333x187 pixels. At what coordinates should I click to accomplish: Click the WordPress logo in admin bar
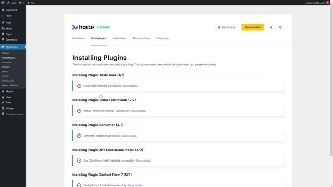pyautogui.click(x=3, y=3)
